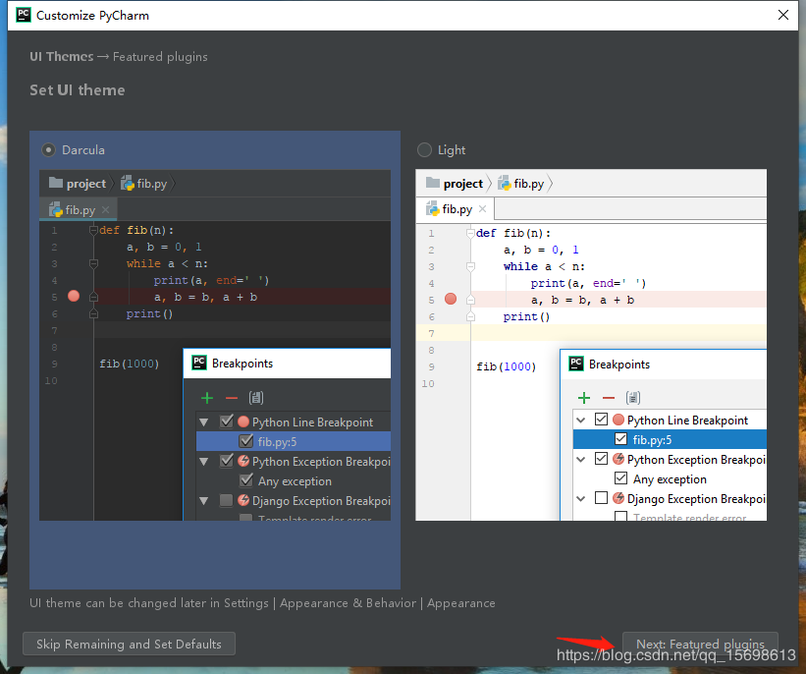Screen dimensions: 806x674
Task: Uncheck Any exception checkbox in Darcula preview
Action: click(x=246, y=480)
